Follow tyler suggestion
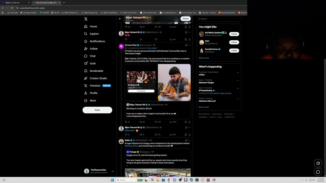This screenshot has height=183, width=326. pos(234,42)
